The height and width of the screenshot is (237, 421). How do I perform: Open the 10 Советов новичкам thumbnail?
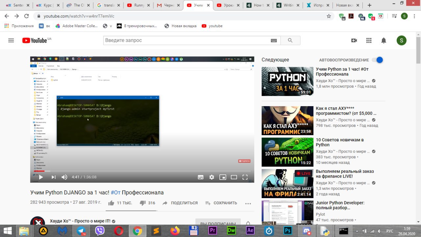pyautogui.click(x=287, y=152)
